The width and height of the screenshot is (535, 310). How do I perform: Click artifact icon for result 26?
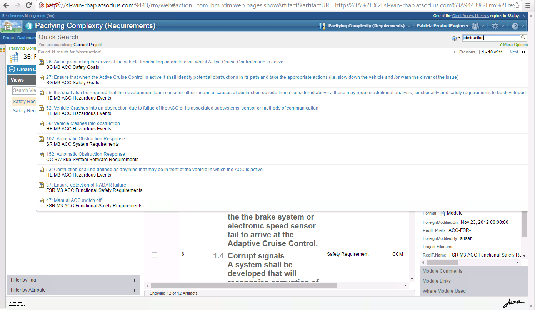[41, 62]
